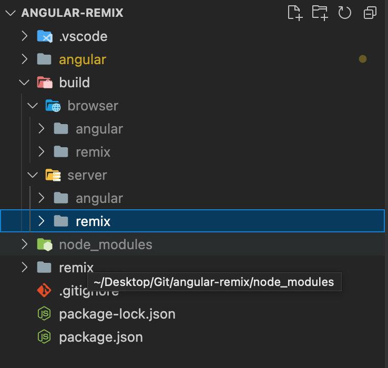Image resolution: width=388 pixels, height=368 pixels.
Task: Collapse the ANGULAR-REMIX section chevron
Action: pyautogui.click(x=11, y=13)
